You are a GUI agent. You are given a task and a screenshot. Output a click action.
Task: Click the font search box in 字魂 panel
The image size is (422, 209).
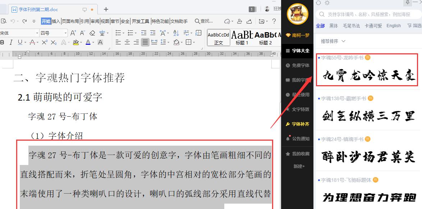(368, 14)
